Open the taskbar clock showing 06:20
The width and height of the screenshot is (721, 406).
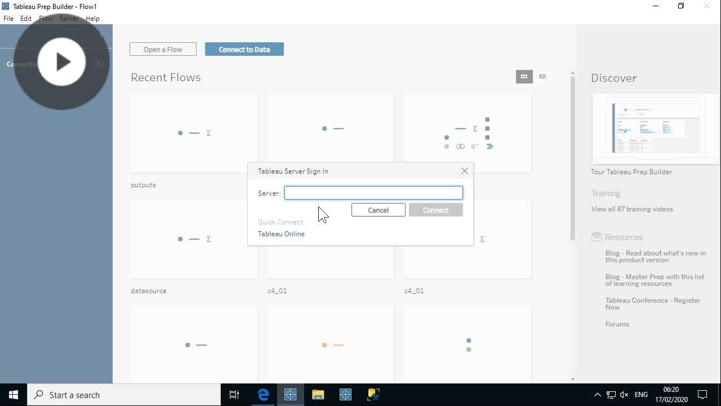pos(671,395)
